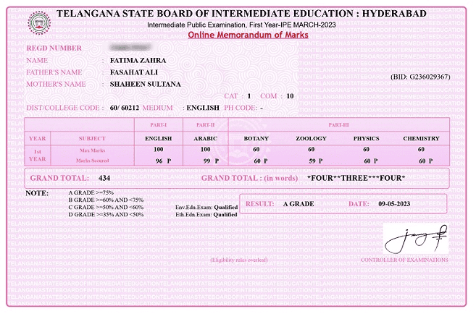Click the grand total in words text
The width and height of the screenshot is (476, 319).
[x=356, y=178]
